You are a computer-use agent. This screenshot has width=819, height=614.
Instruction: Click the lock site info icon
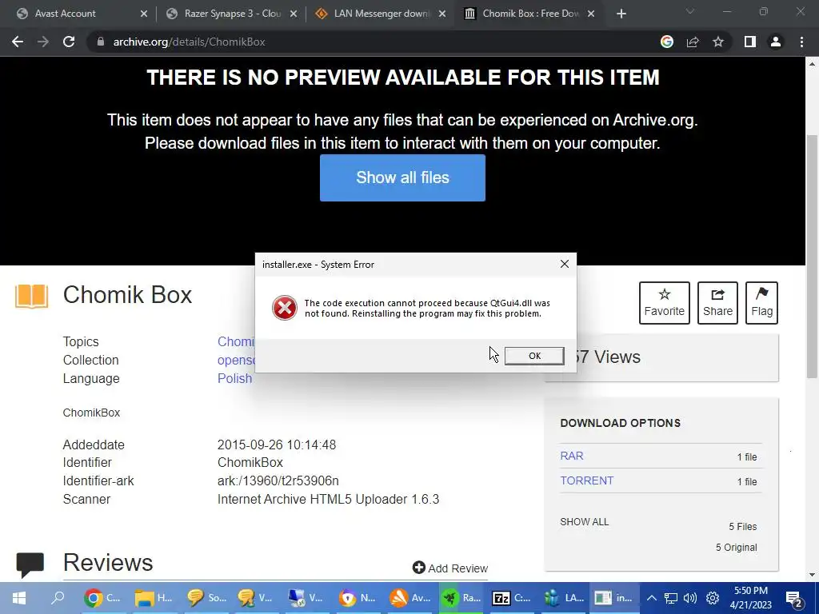(100, 42)
